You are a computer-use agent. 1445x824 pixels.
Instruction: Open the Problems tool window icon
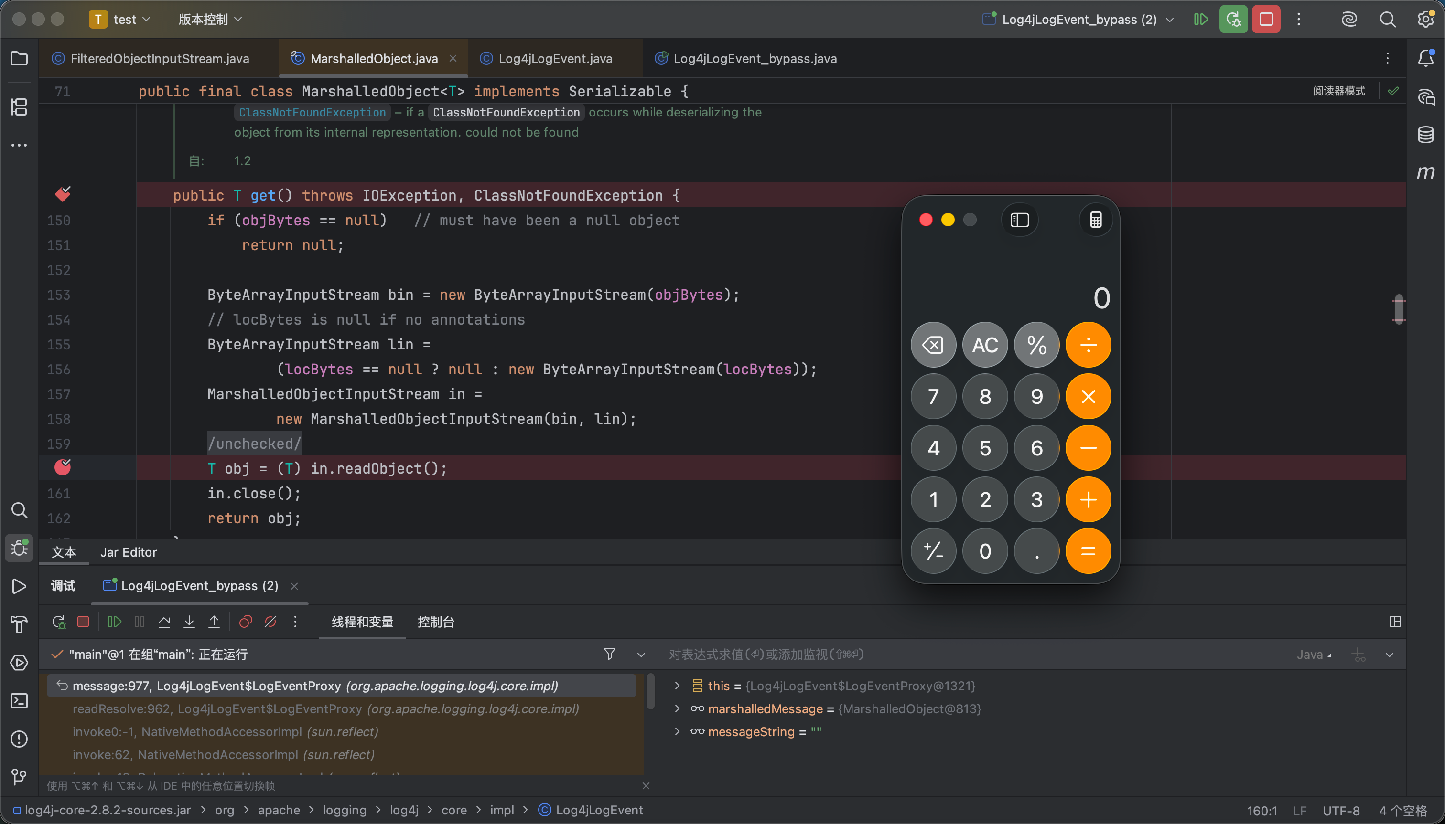click(19, 739)
